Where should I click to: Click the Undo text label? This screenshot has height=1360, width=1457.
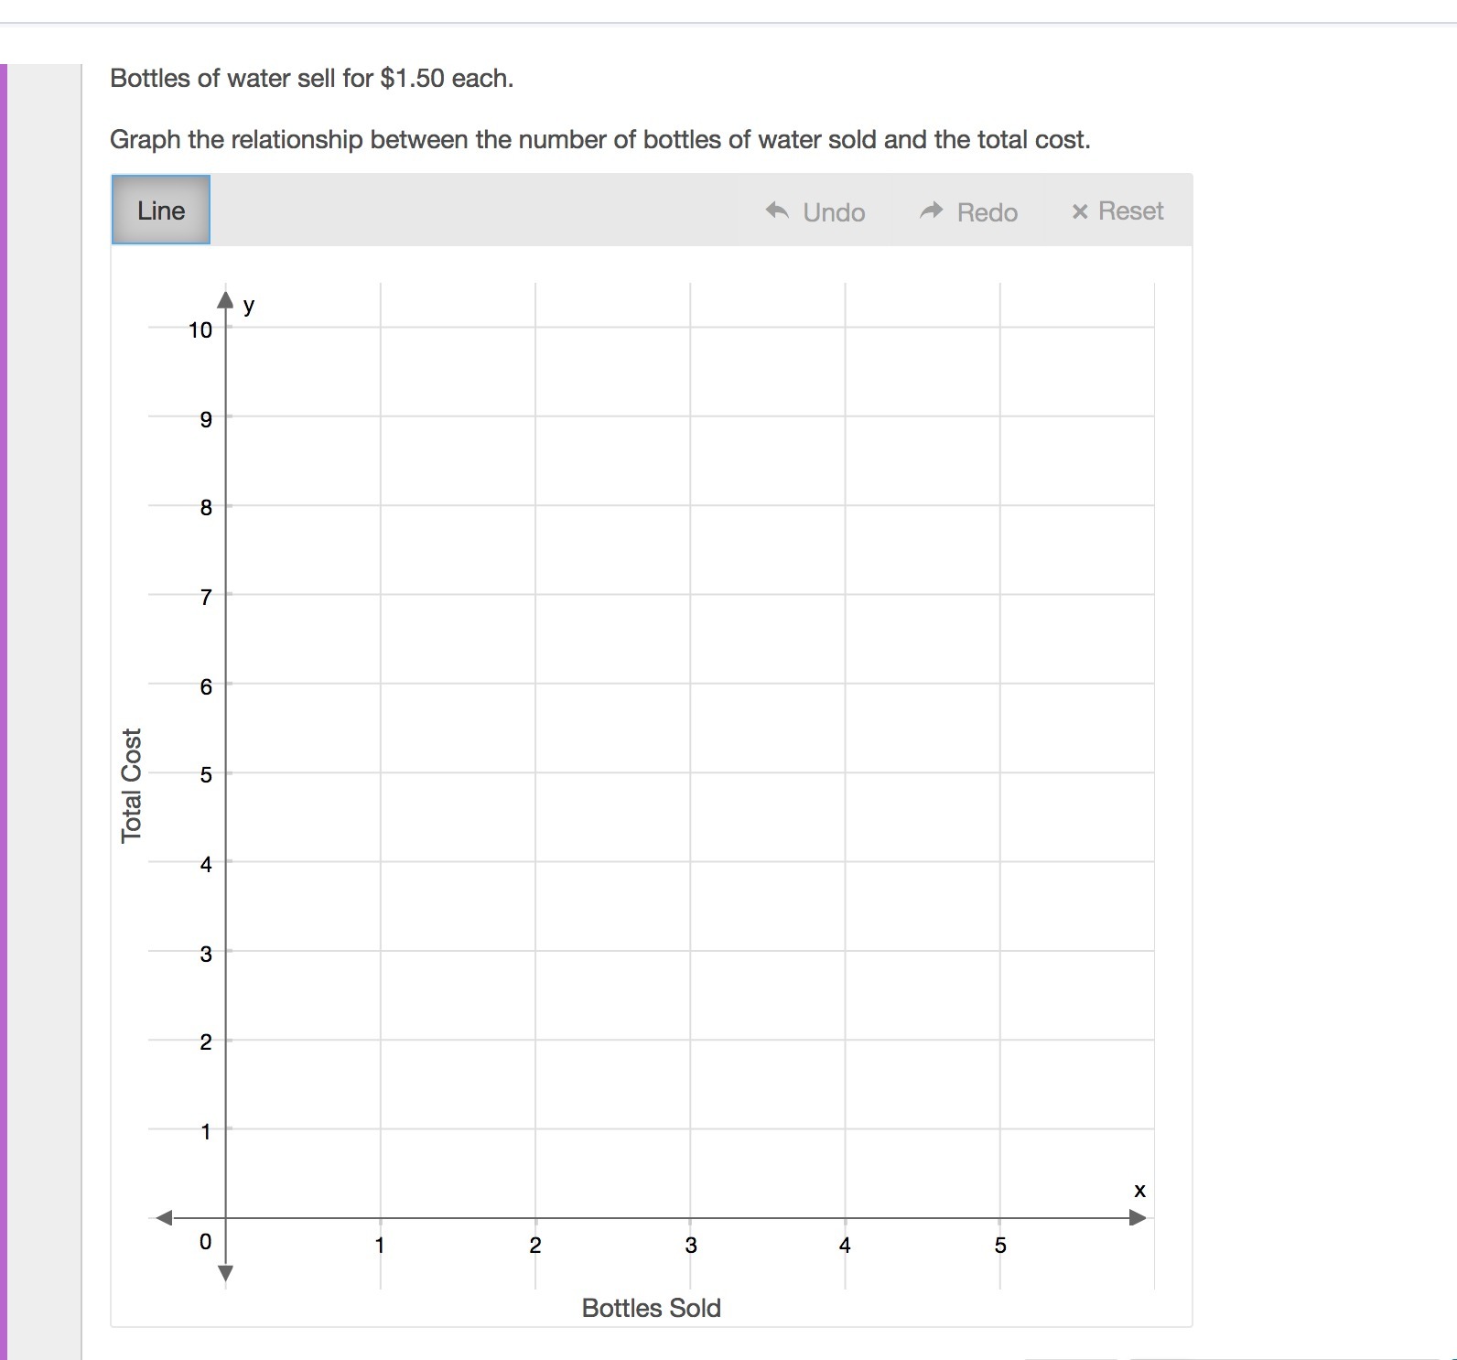pyautogui.click(x=834, y=212)
